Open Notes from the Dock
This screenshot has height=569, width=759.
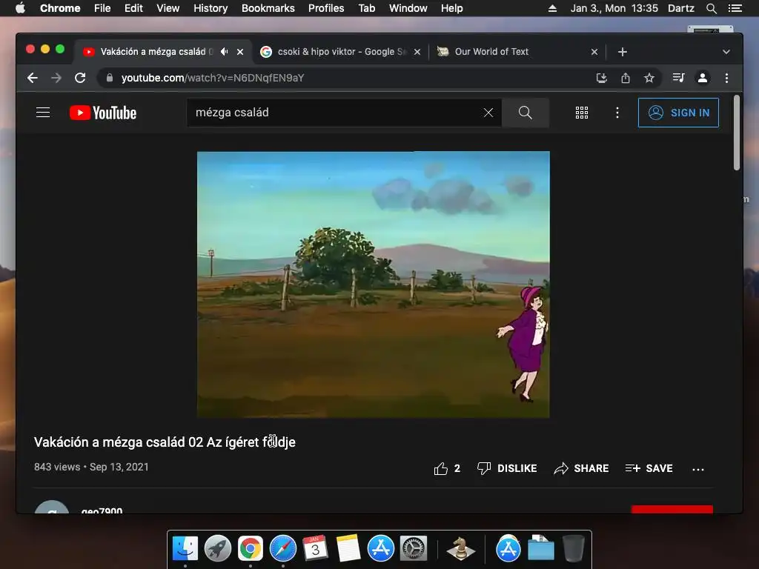[x=348, y=548]
